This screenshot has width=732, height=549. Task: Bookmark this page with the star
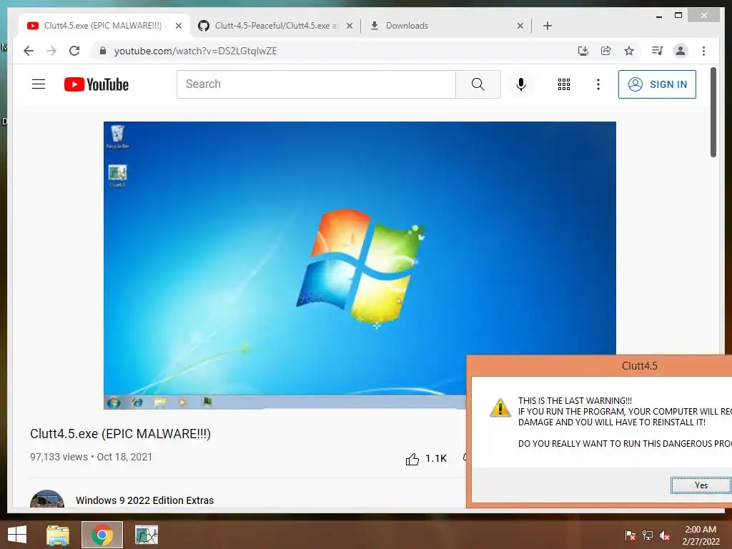[629, 51]
